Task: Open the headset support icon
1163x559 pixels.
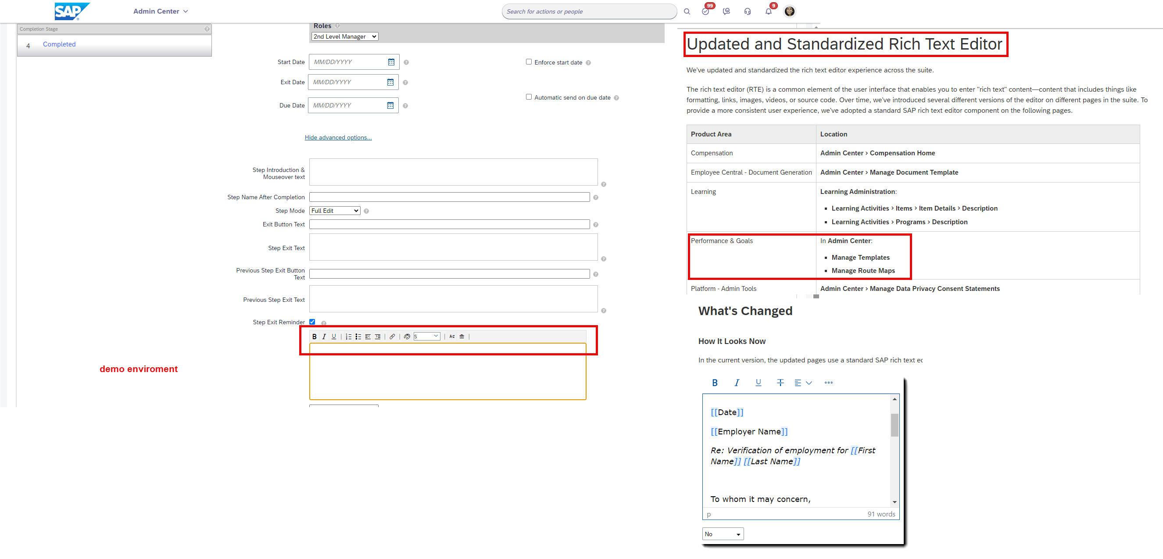Action: (x=748, y=11)
